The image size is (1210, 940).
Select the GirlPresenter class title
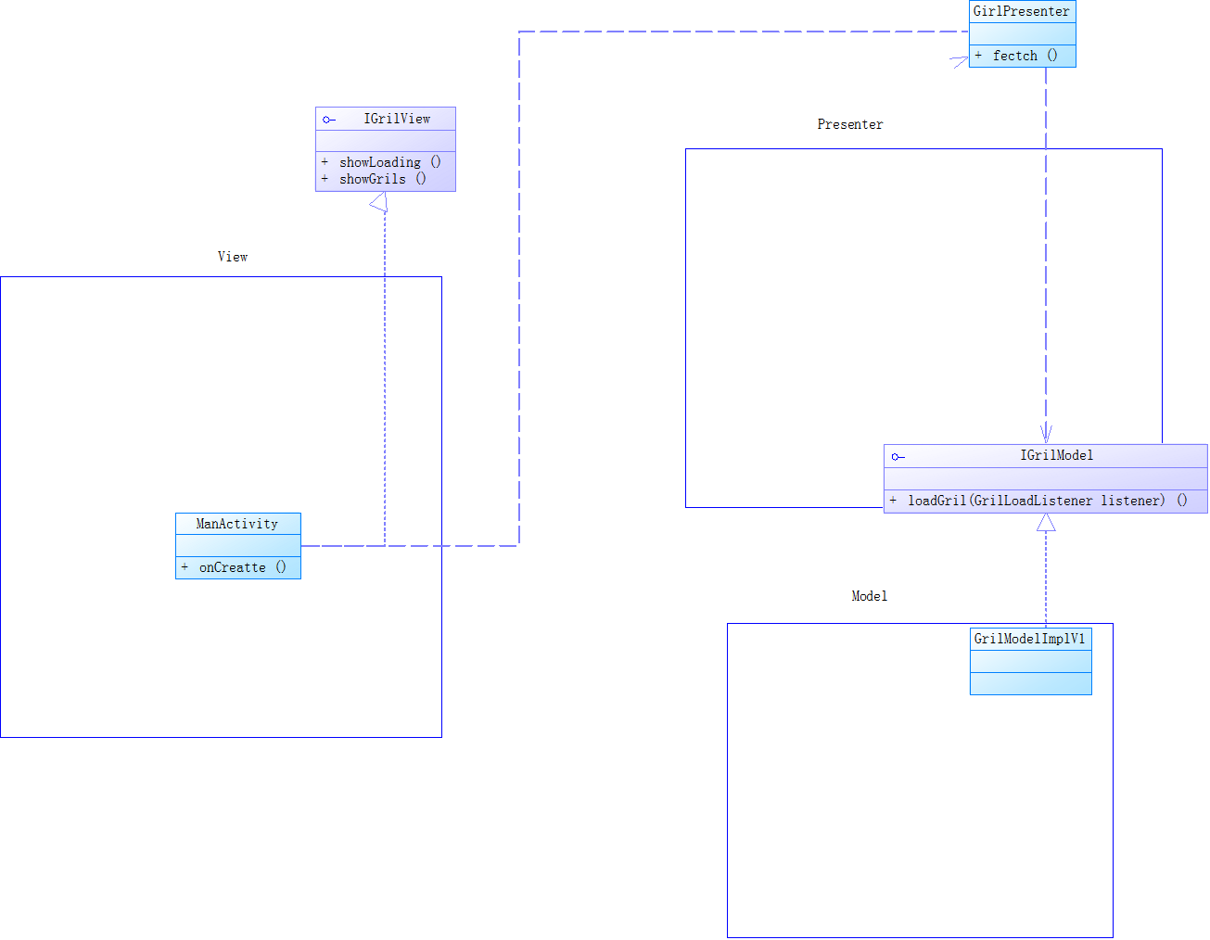coord(1022,11)
